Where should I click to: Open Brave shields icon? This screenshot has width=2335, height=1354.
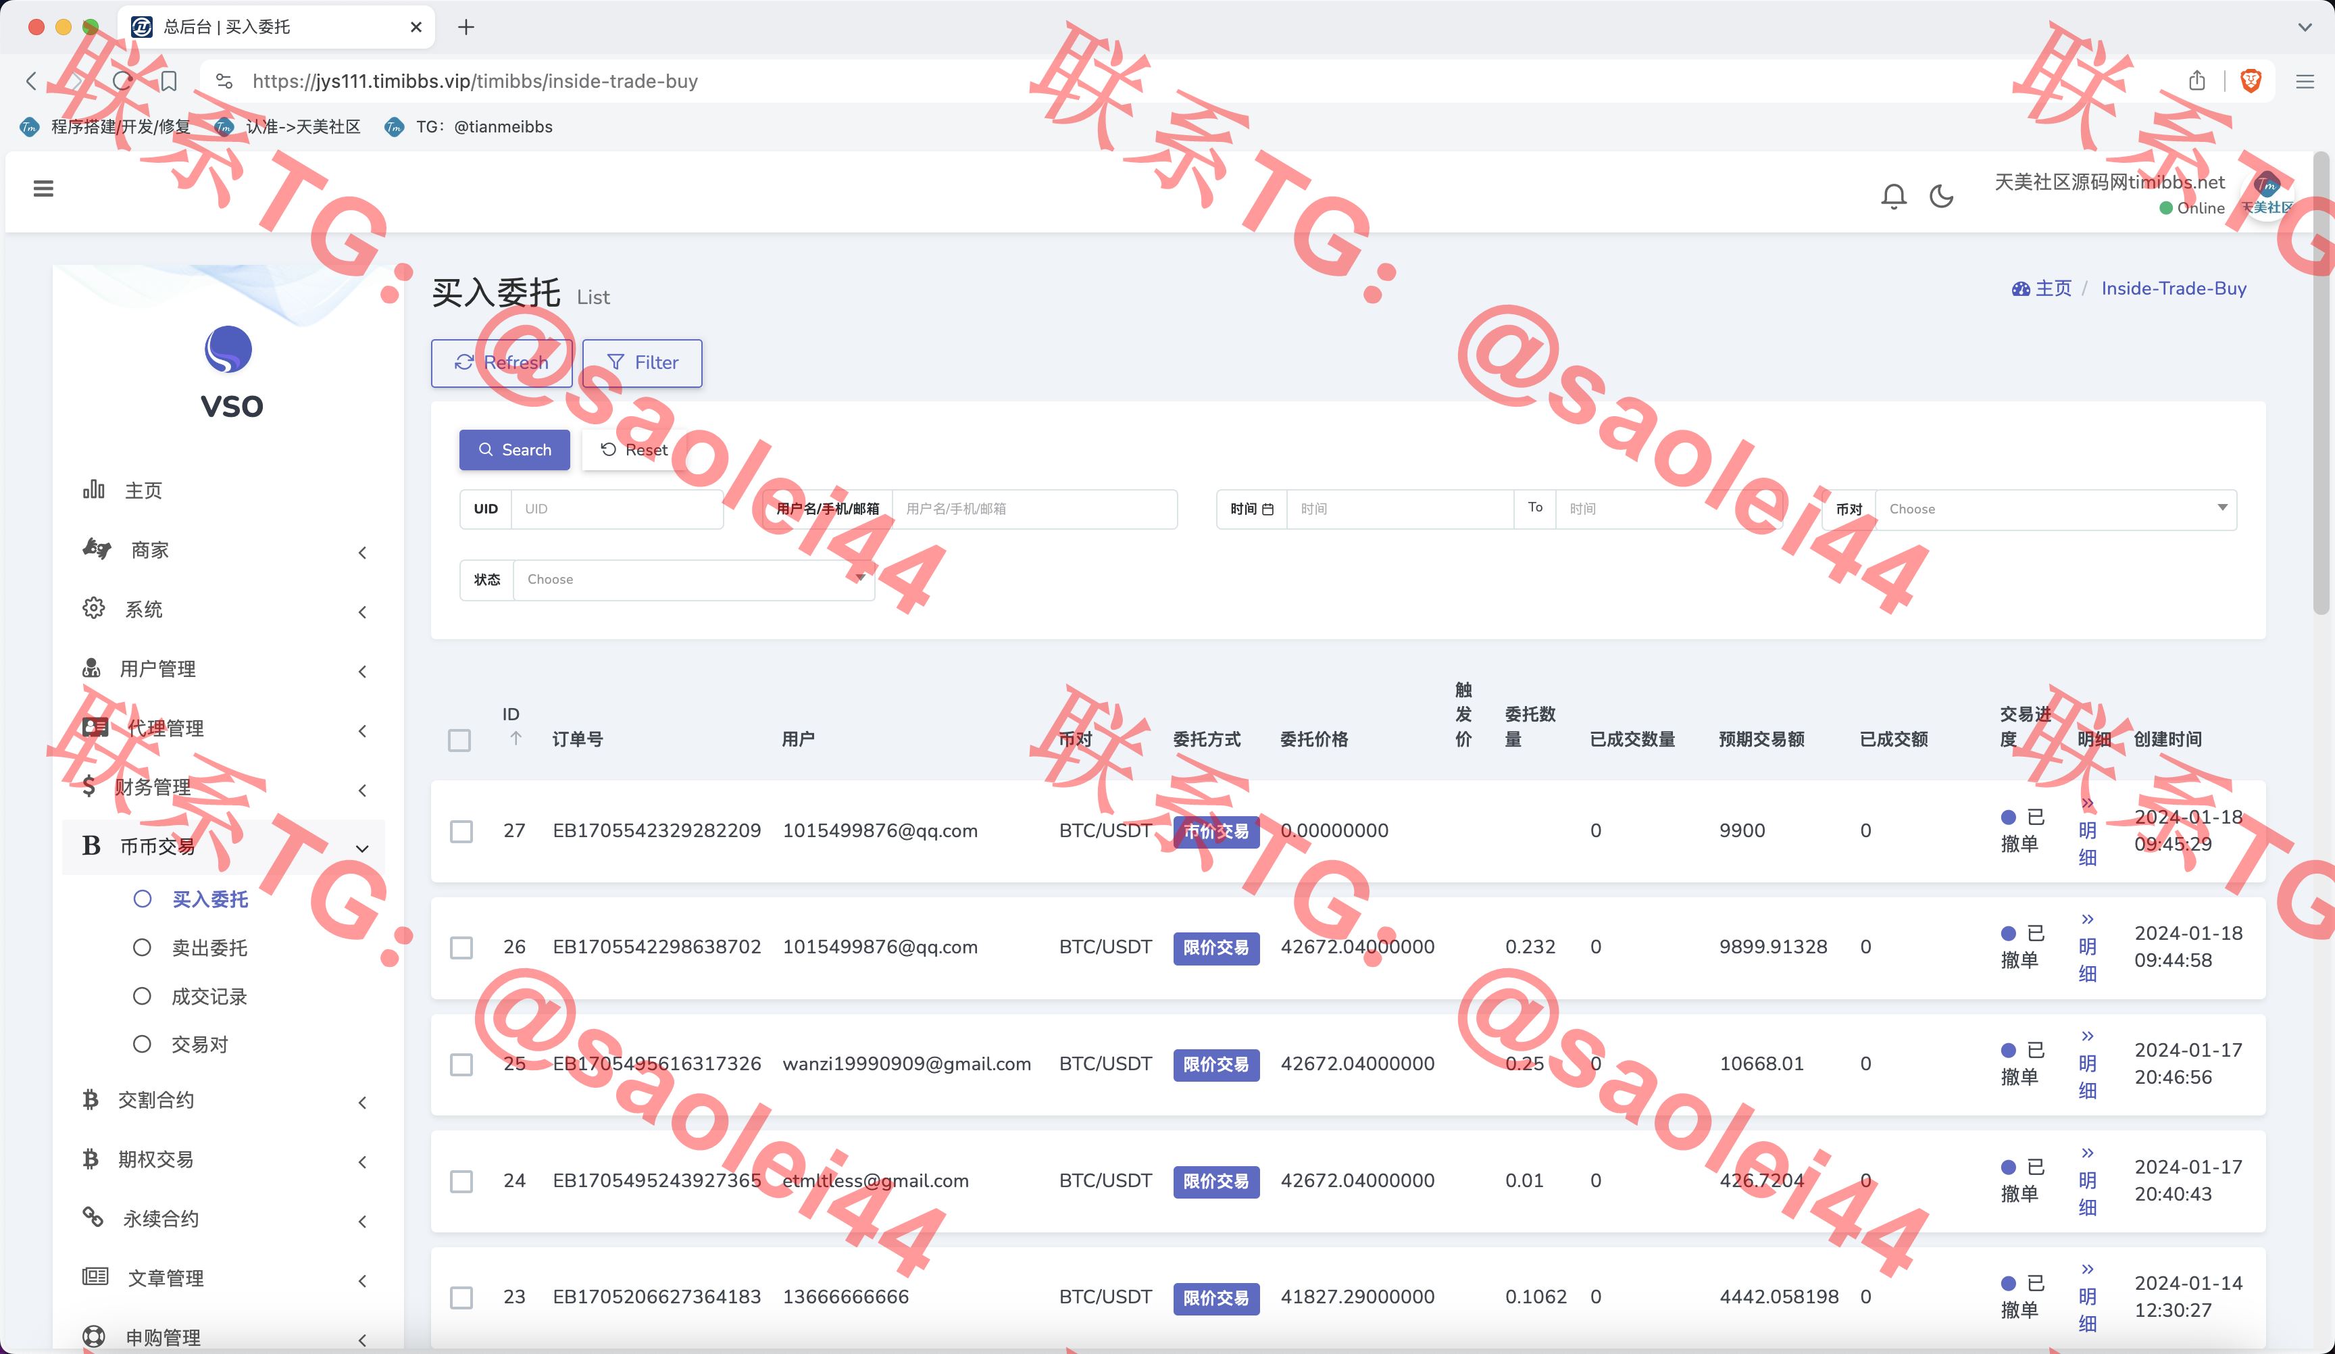click(2250, 80)
